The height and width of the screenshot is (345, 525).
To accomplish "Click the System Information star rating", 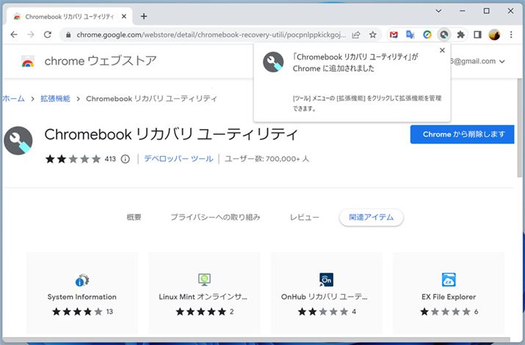I will pos(77,312).
